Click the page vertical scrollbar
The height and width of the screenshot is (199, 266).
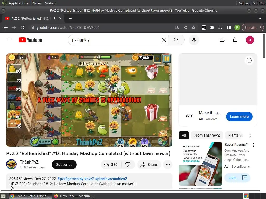coord(264,46)
